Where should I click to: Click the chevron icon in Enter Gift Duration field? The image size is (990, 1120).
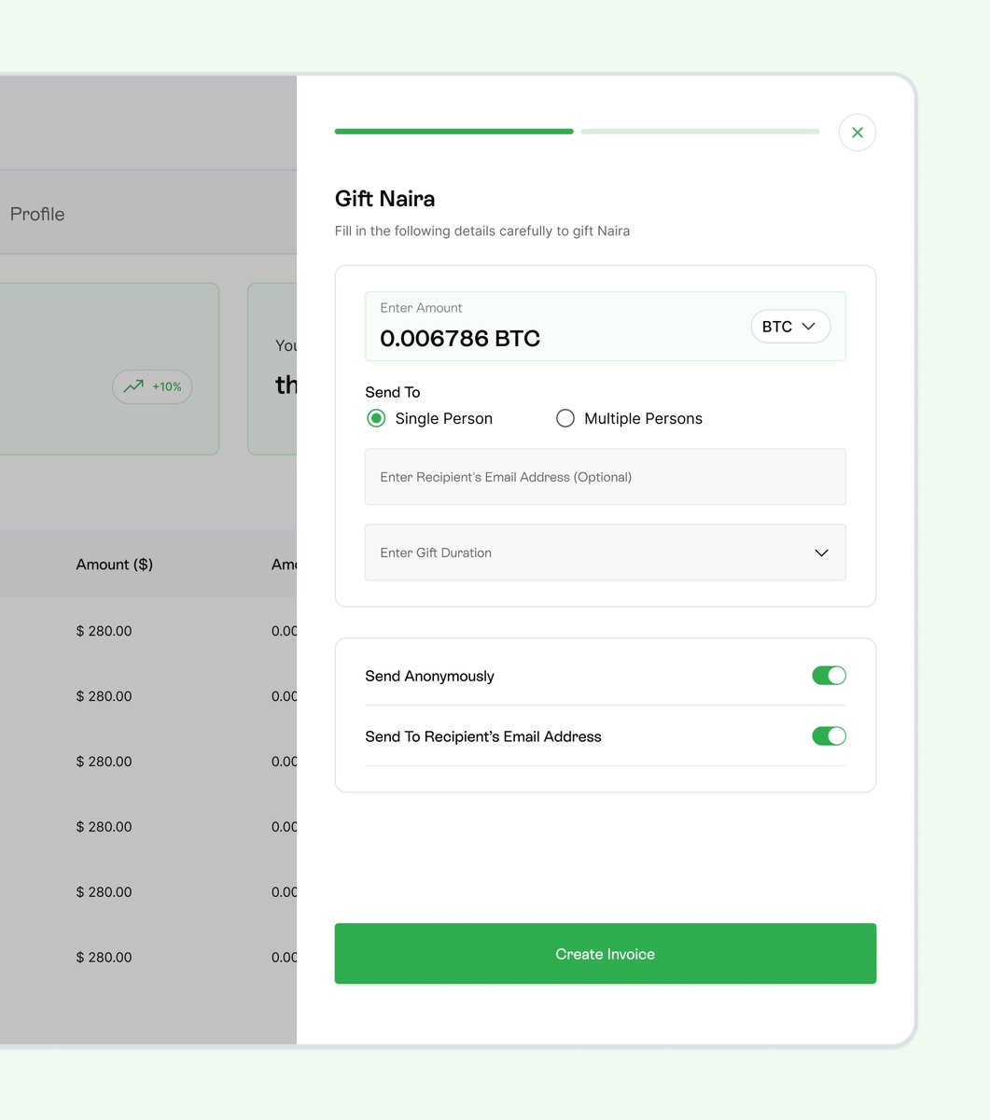pyautogui.click(x=822, y=553)
